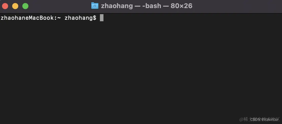The height and width of the screenshot is (124, 282).
Task: Minimize the Terminal using the yellow button
Action: point(15,6)
